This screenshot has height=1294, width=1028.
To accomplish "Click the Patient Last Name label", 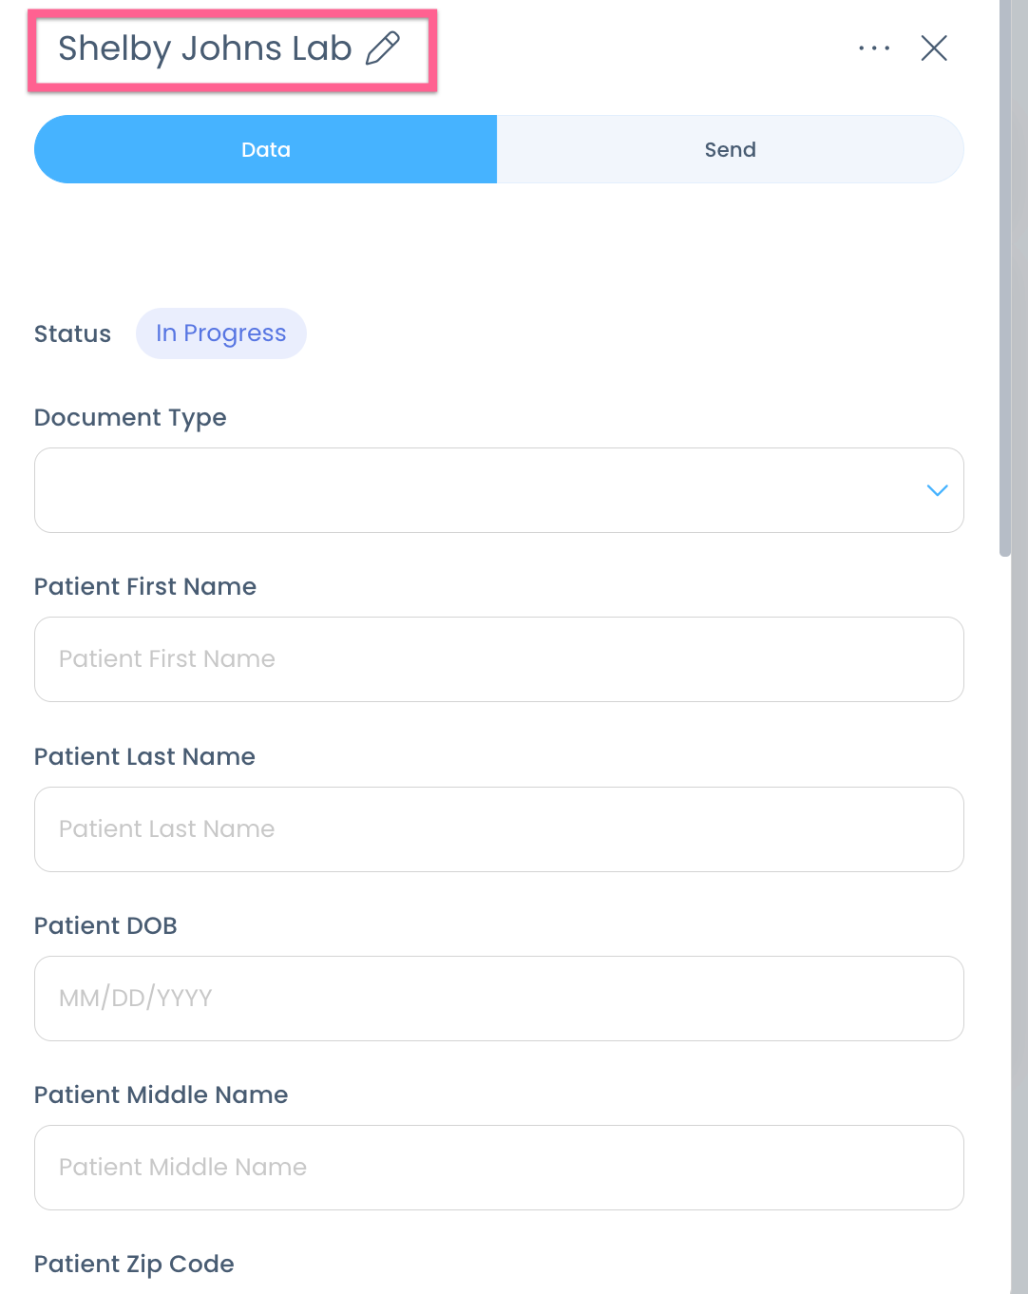I will coord(144,757).
